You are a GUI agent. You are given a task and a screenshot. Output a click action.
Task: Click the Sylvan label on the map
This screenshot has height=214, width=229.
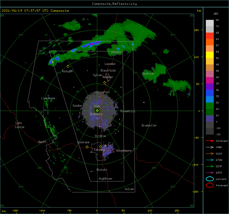pyautogui.click(x=97, y=75)
